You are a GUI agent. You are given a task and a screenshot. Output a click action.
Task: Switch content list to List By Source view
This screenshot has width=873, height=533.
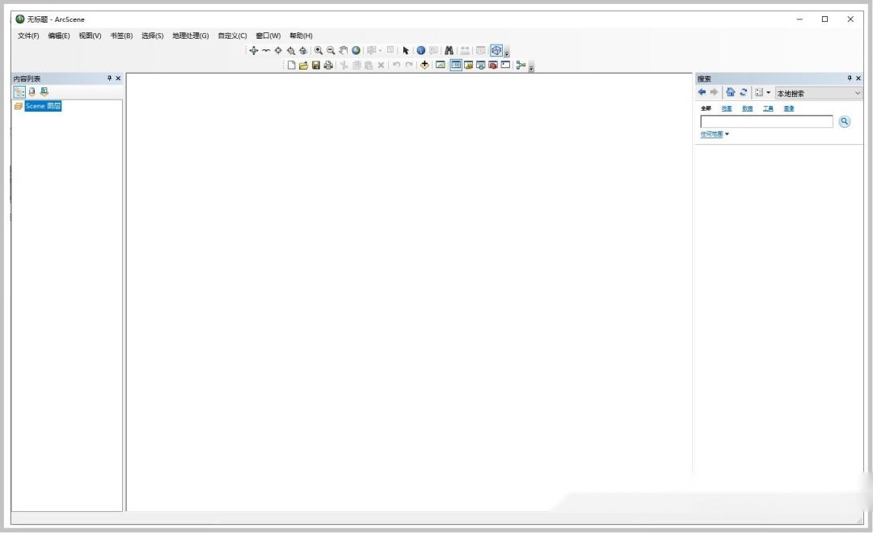pos(32,91)
